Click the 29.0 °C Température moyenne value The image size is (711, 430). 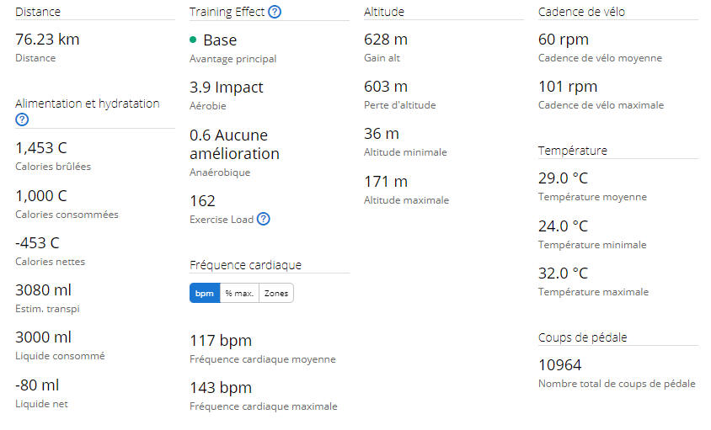[563, 178]
